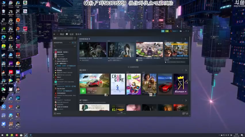Viewport: 245px width, 137px height.
Task: Open the 社区 community tab
Action: tap(72, 34)
